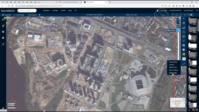Screen dimensions: 199x112
Task: Select the OpenStreetMap radio button
Action: (15, 15)
